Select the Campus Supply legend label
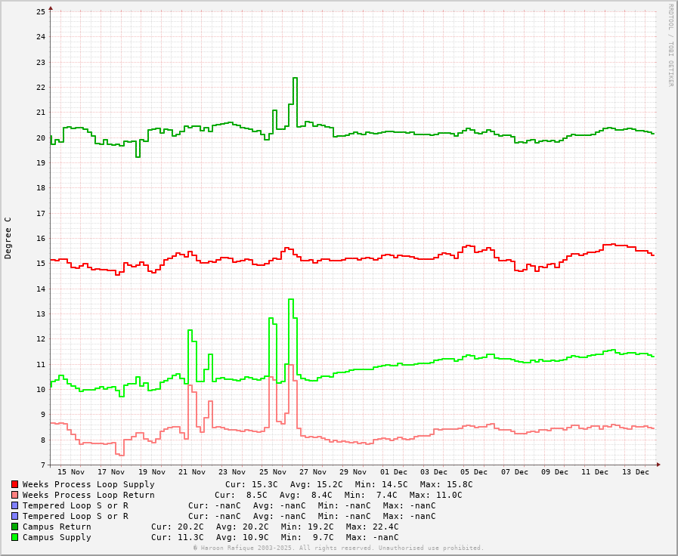 57,537
